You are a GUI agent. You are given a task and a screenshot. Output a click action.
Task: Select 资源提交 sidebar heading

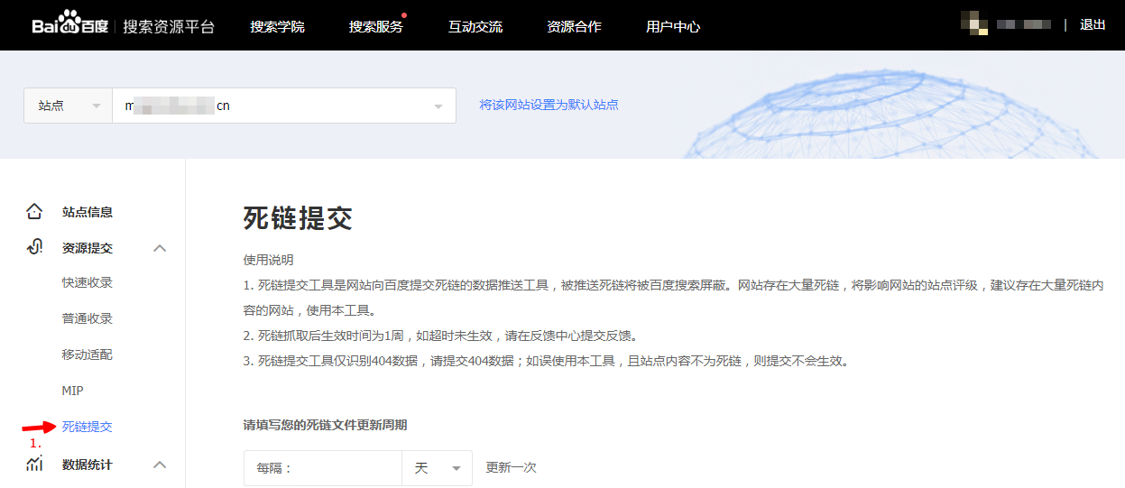coord(88,248)
